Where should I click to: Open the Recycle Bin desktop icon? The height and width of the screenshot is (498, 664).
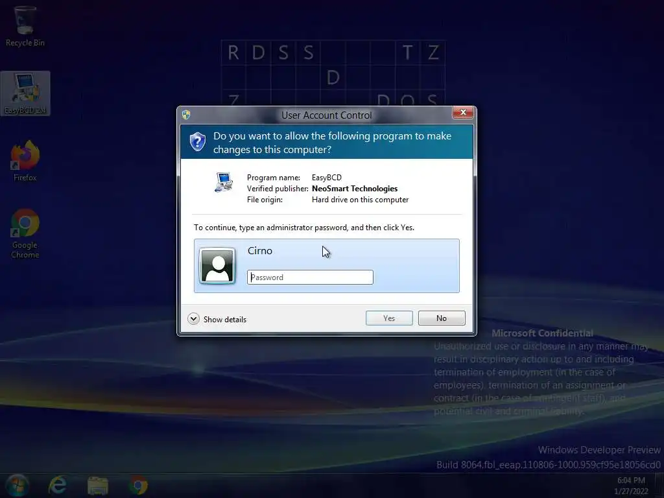(x=25, y=26)
